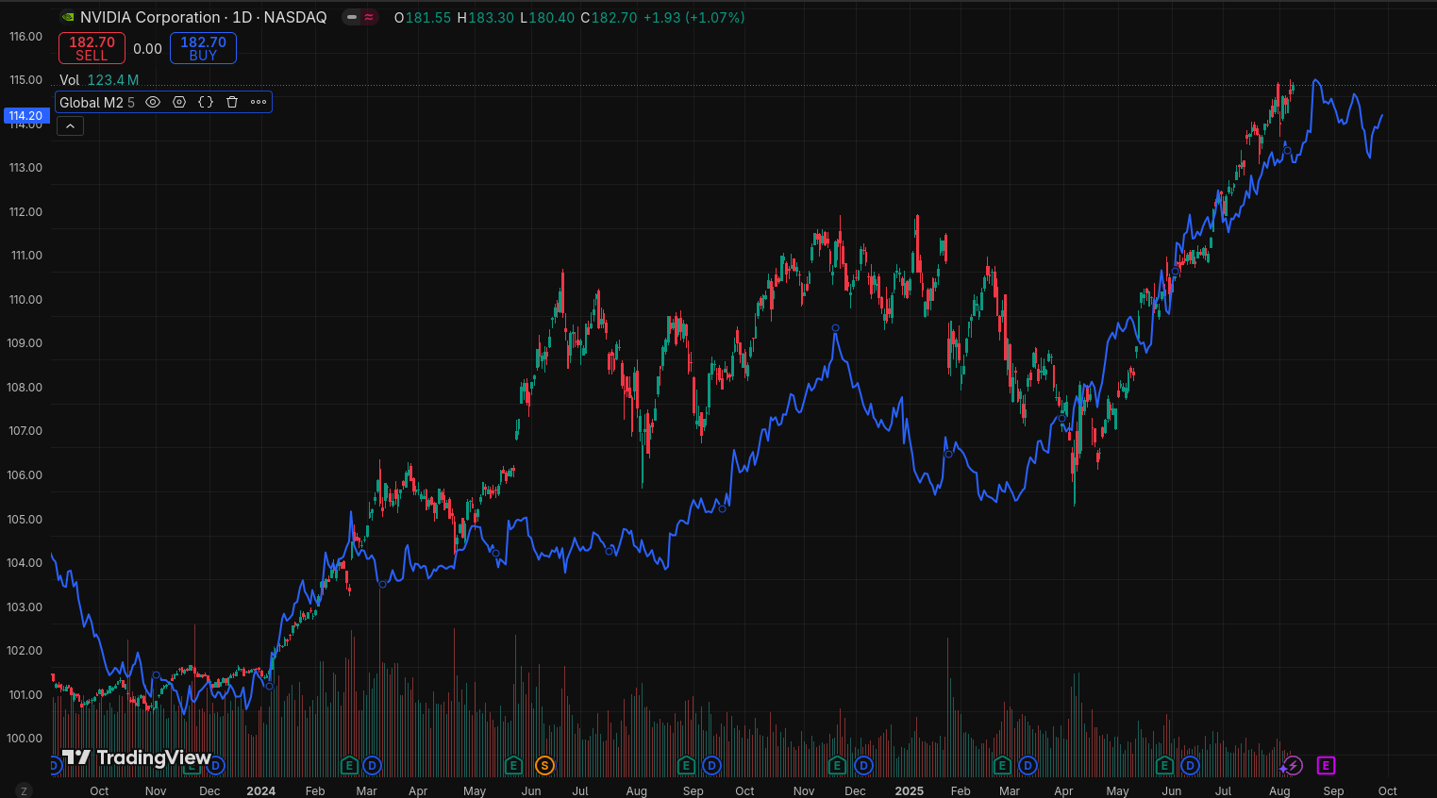Click the 2025 label on the time axis
This screenshot has height=798, width=1437.
point(910,790)
